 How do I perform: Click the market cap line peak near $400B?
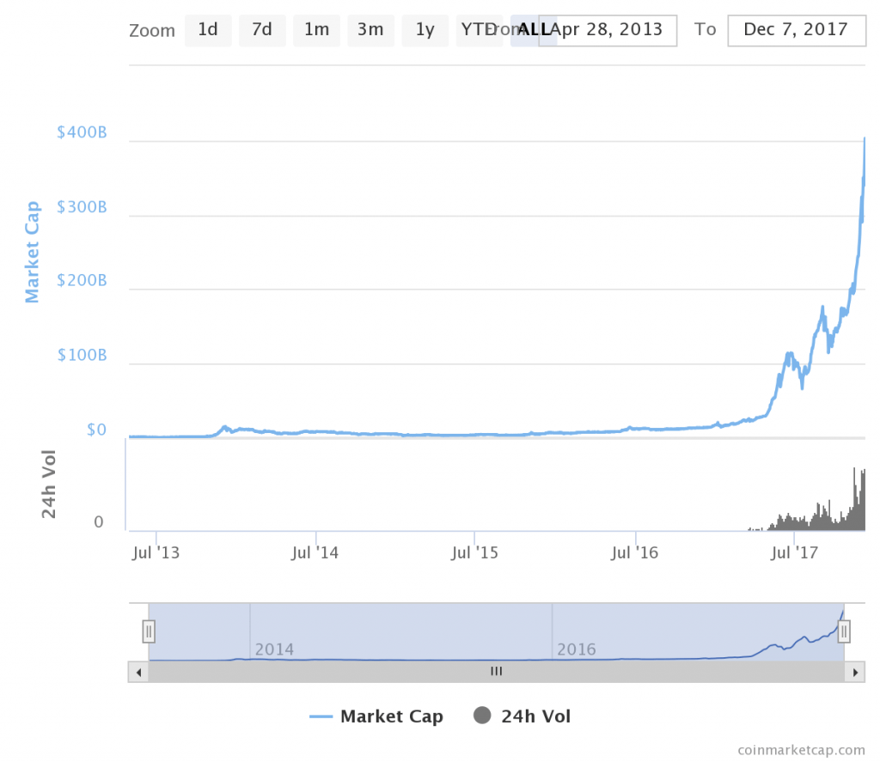tap(864, 139)
